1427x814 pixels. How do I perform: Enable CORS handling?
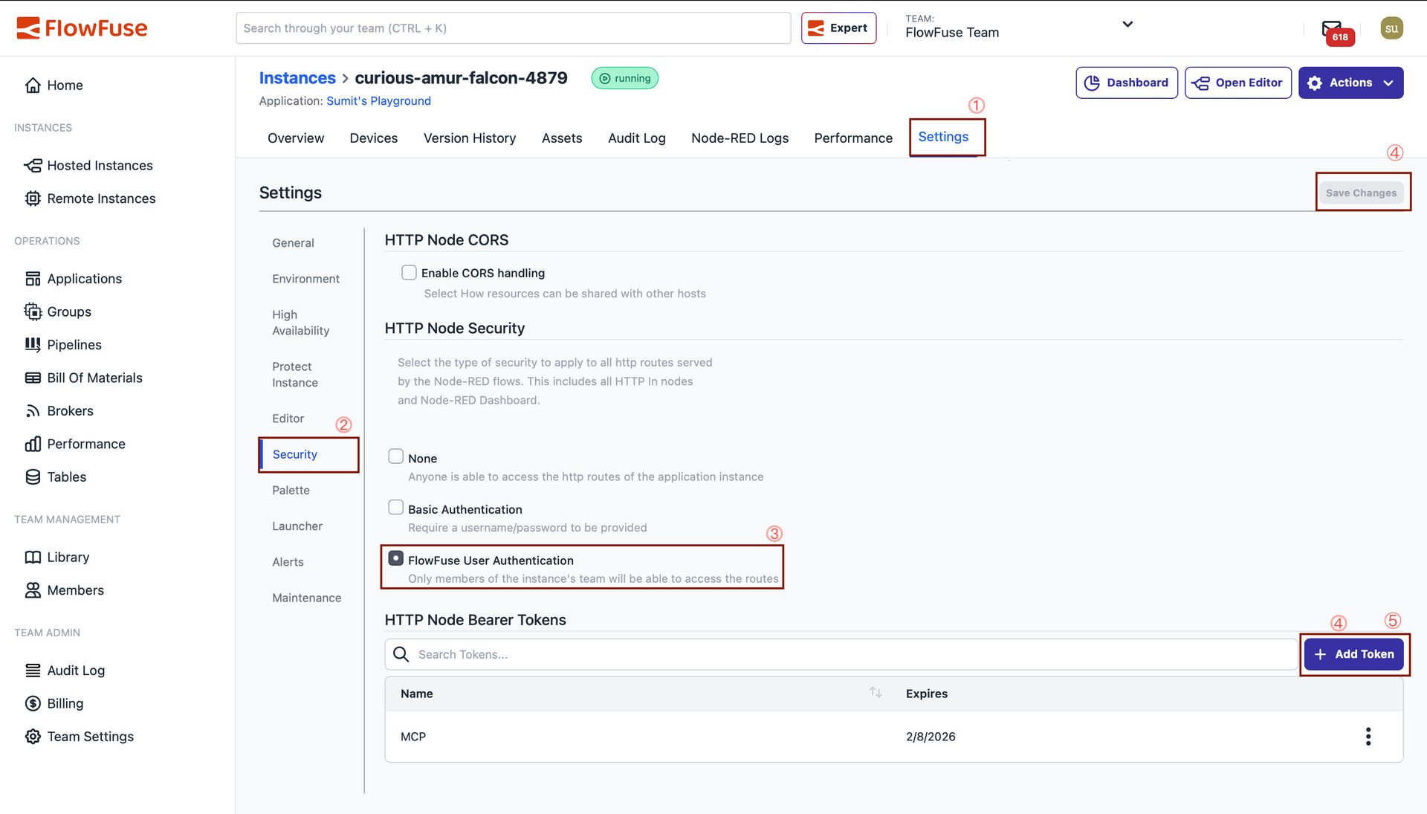(409, 272)
